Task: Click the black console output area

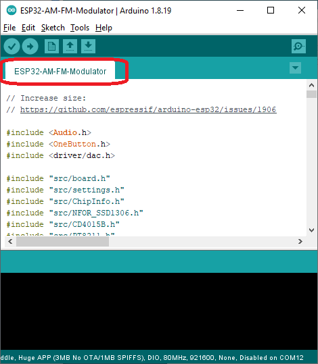Action: tap(159, 311)
